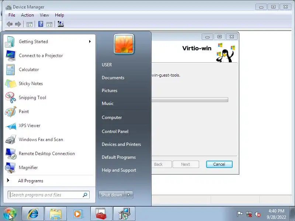Switch to the installer taskbar item
Image resolution: width=295 pixels, height=221 pixels.
124,214
